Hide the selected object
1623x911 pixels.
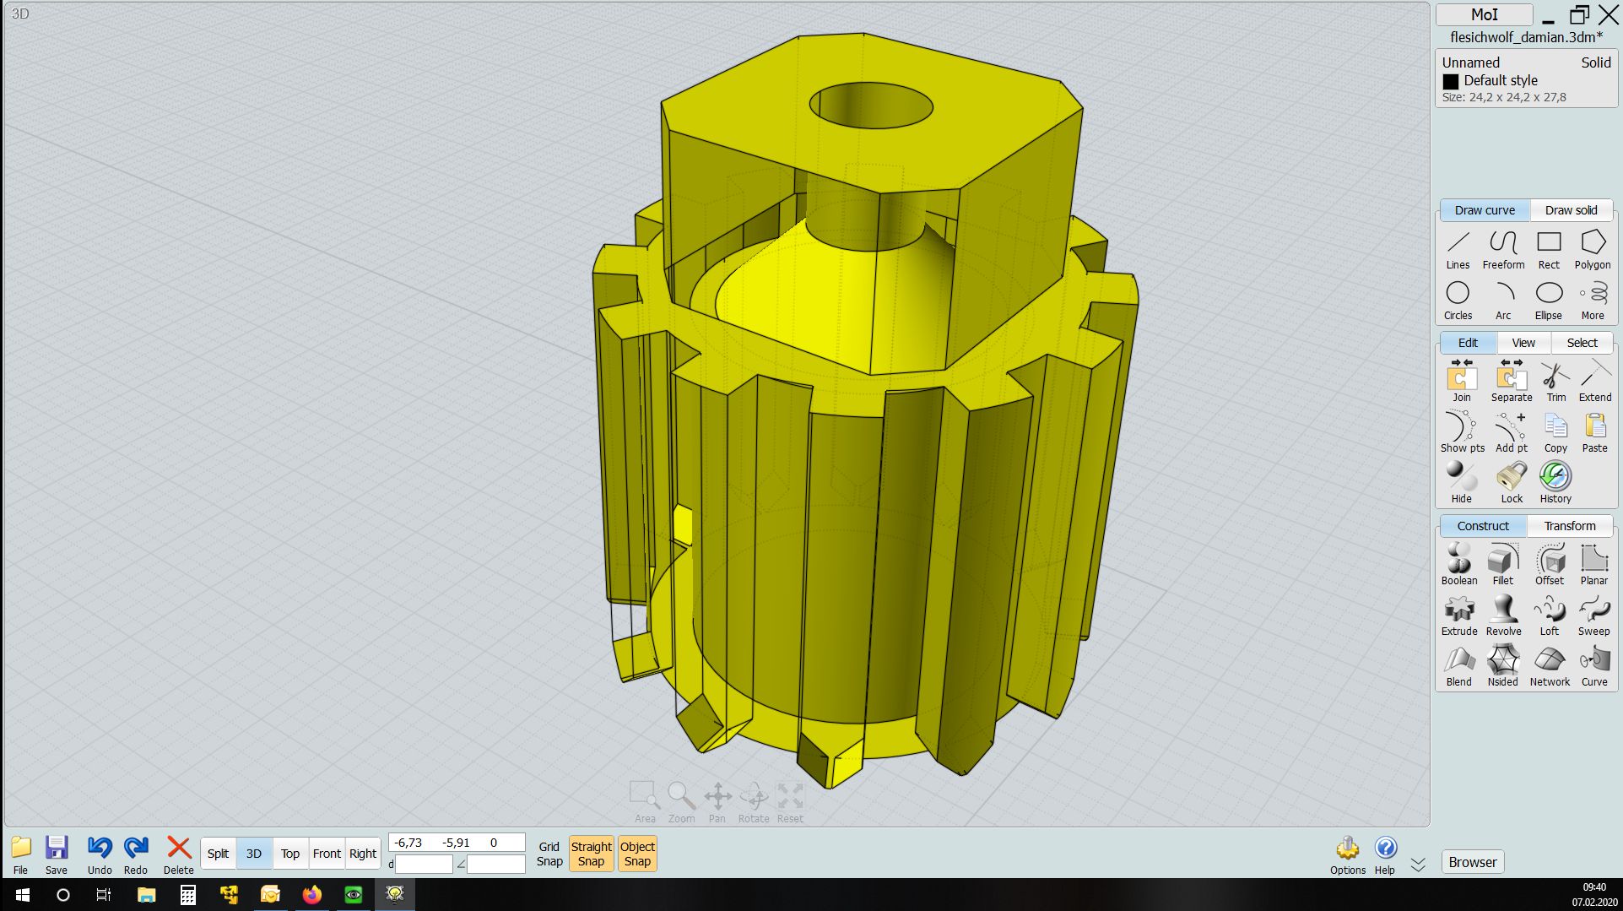[1462, 483]
